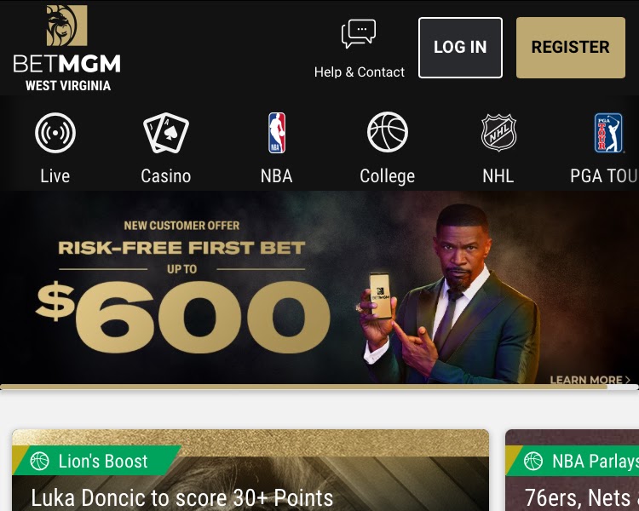The width and height of the screenshot is (639, 511).
Task: Click the Help & Contact chat icon
Action: tap(359, 34)
